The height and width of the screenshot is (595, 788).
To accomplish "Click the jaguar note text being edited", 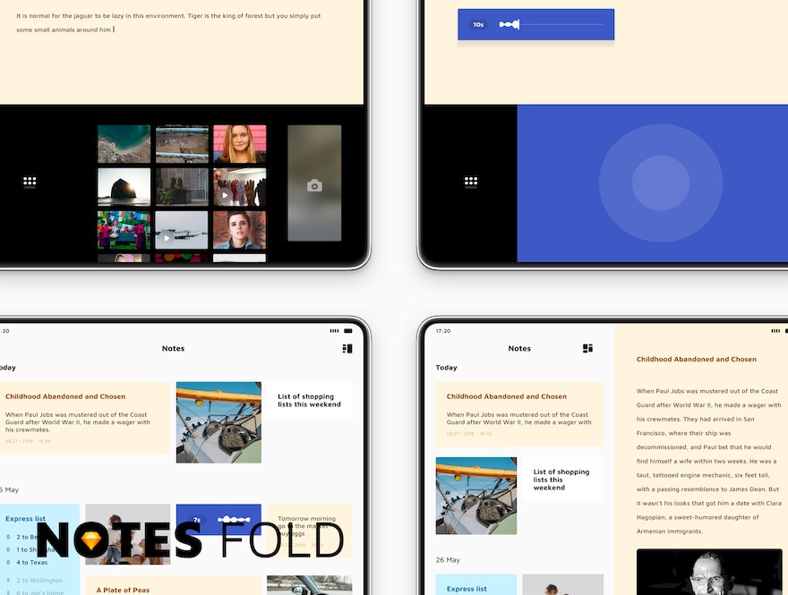I will [x=168, y=22].
